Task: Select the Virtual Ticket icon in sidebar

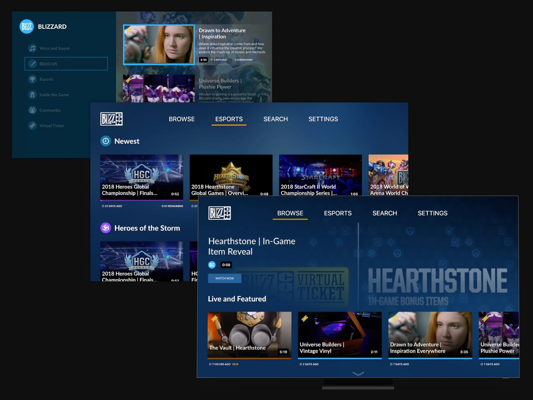Action: (x=32, y=126)
